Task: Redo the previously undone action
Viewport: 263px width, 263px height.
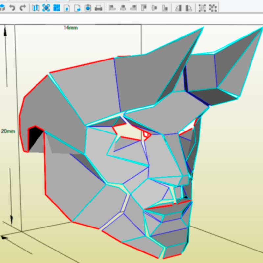Action: [x=23, y=8]
